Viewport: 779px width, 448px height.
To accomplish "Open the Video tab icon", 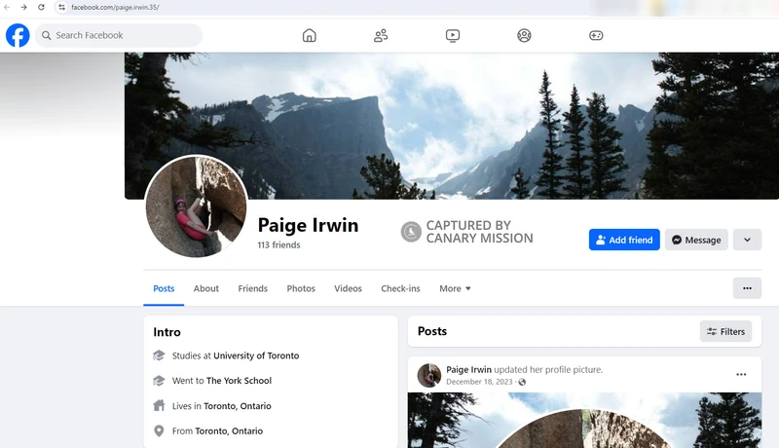I will tap(453, 35).
